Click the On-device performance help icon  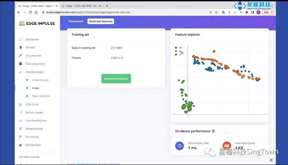click(213, 131)
